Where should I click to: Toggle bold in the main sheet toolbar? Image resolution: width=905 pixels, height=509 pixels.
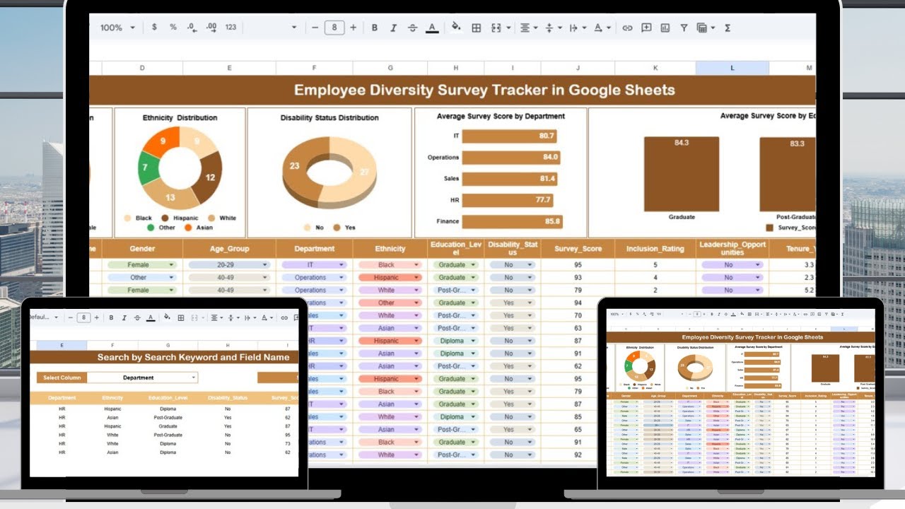(374, 28)
